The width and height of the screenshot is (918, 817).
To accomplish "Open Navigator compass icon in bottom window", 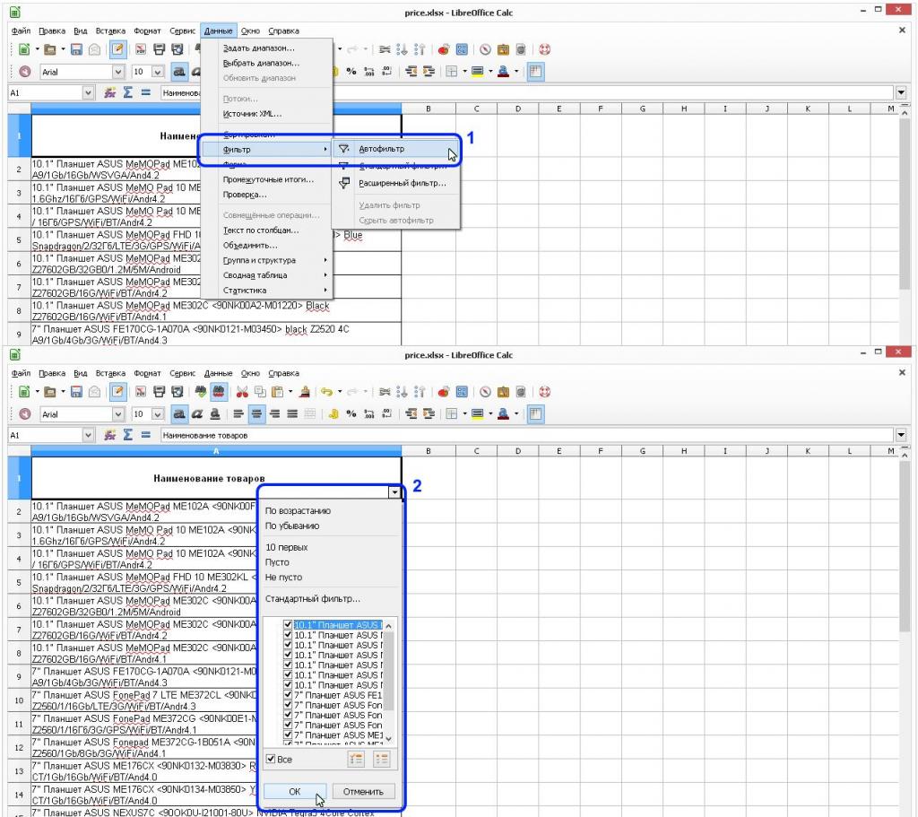I will (x=485, y=392).
